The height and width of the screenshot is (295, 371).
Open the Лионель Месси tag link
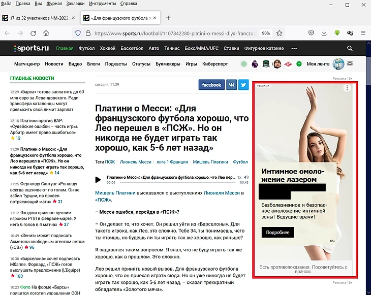[x=135, y=162]
